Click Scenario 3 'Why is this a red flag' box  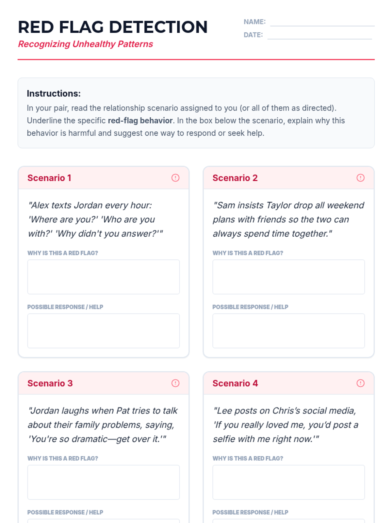click(x=104, y=482)
